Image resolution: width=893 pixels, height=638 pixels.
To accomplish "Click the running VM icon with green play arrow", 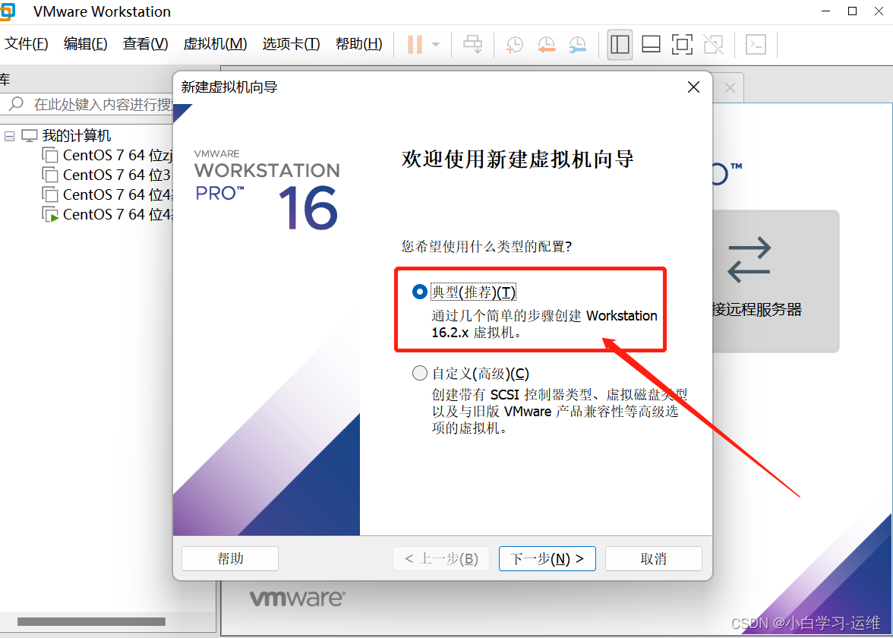I will [x=50, y=215].
